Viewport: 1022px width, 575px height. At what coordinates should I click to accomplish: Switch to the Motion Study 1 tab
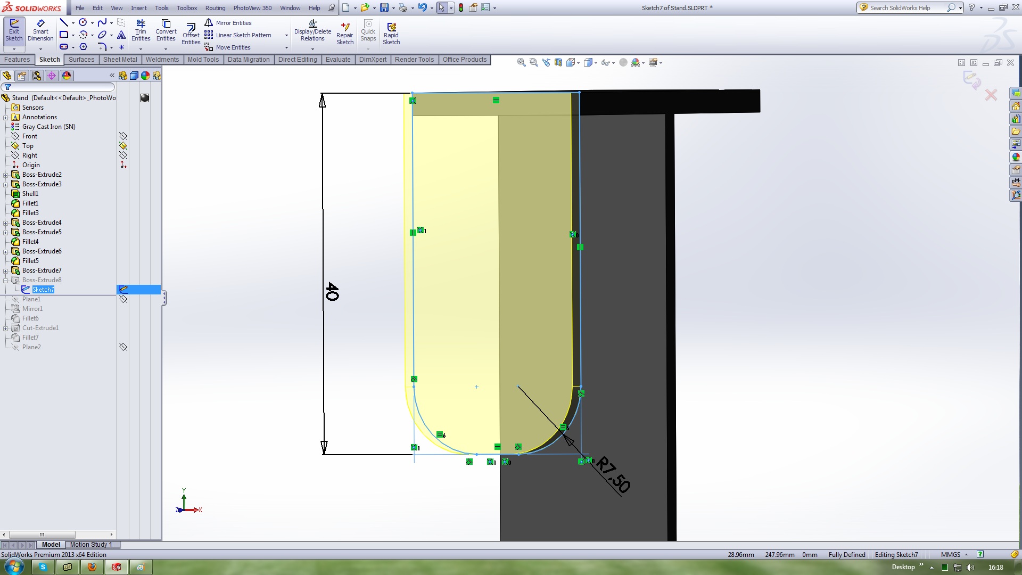[x=91, y=545]
